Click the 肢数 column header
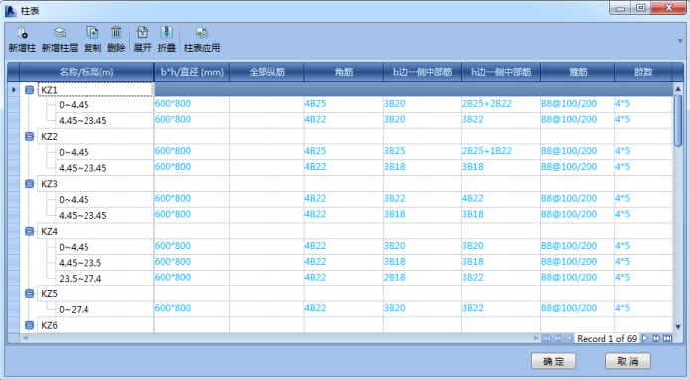Viewport: 690px width, 380px height. tap(643, 72)
